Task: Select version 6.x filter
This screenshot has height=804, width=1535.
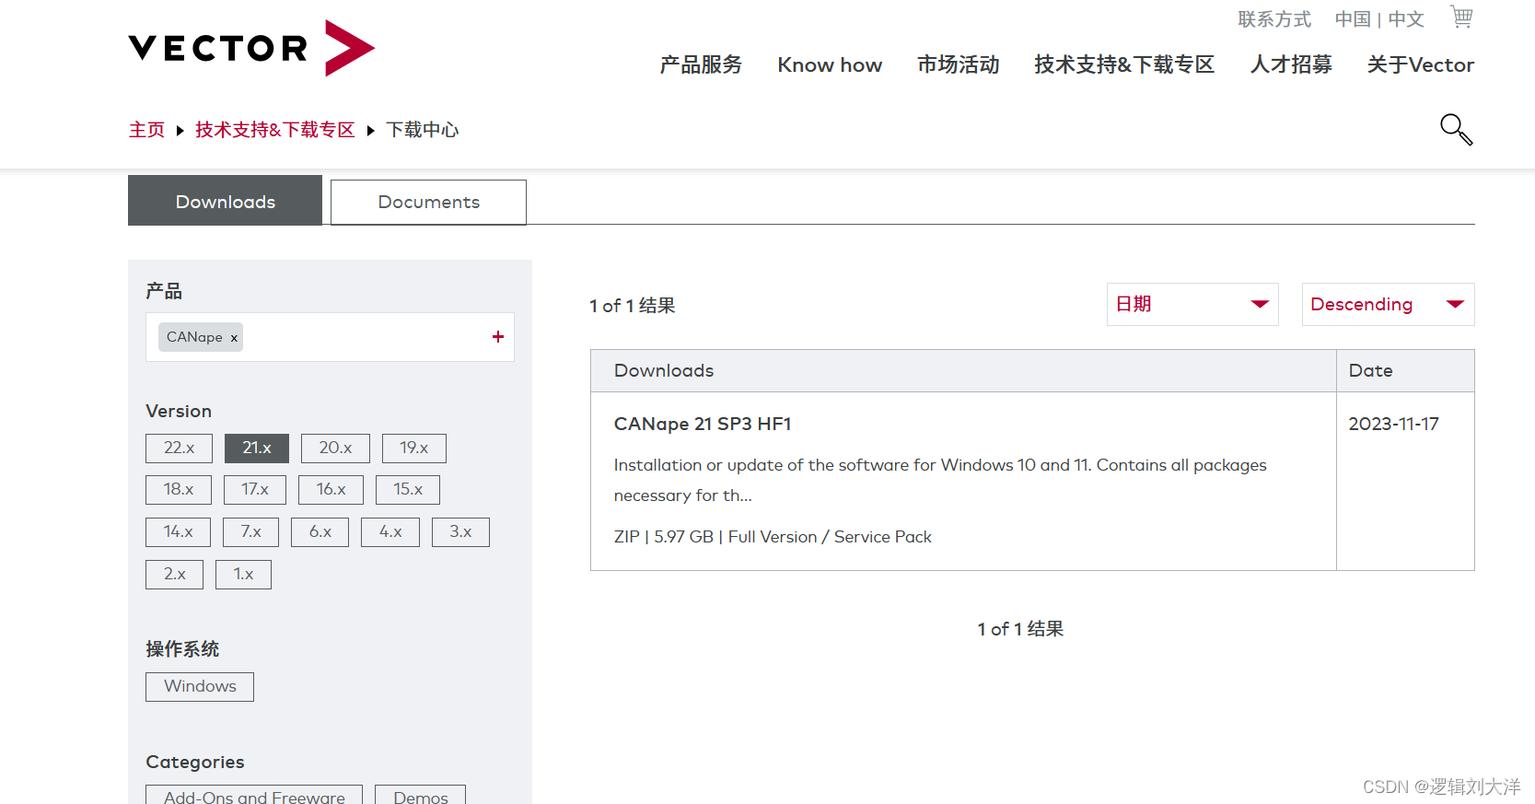Action: (320, 532)
